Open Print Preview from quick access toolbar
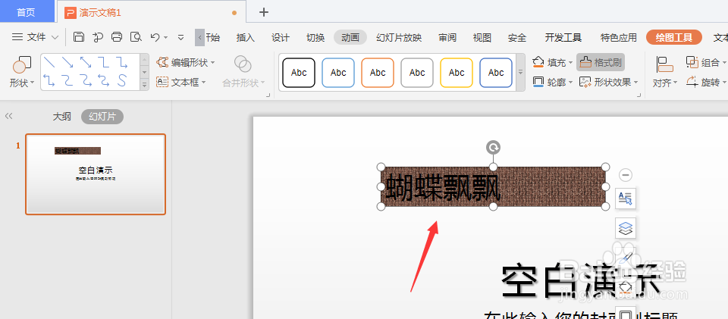The height and width of the screenshot is (319, 728). tap(136, 37)
